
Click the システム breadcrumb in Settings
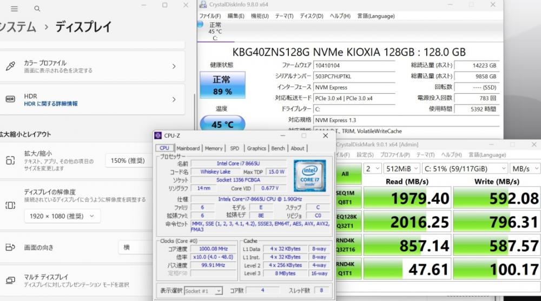[x=18, y=27]
